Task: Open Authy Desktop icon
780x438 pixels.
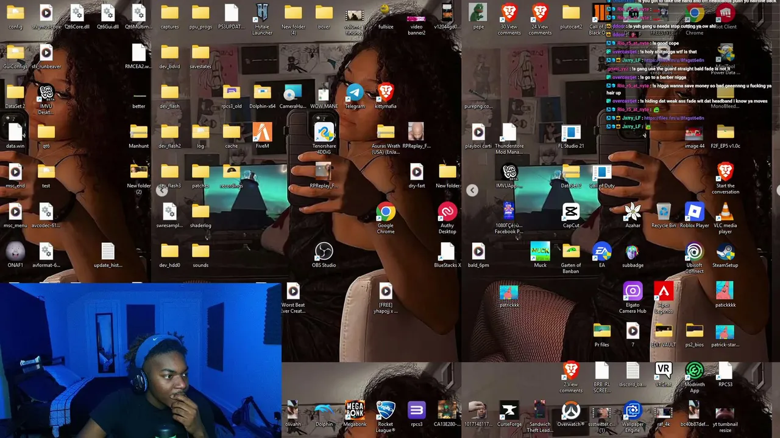Action: tap(447, 212)
